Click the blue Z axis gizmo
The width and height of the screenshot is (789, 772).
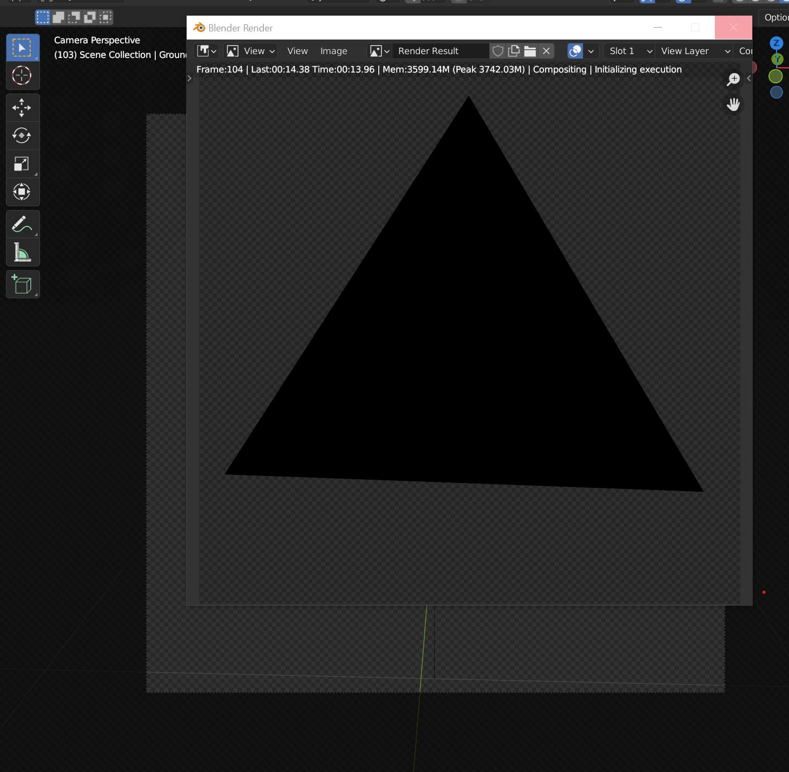(777, 43)
